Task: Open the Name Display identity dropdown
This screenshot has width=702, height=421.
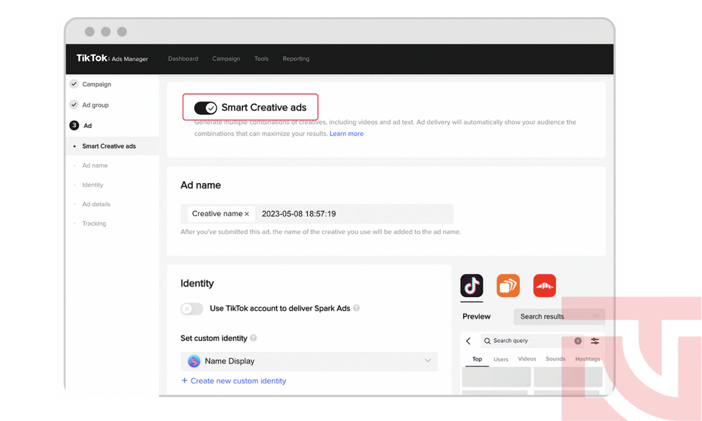Action: (309, 361)
